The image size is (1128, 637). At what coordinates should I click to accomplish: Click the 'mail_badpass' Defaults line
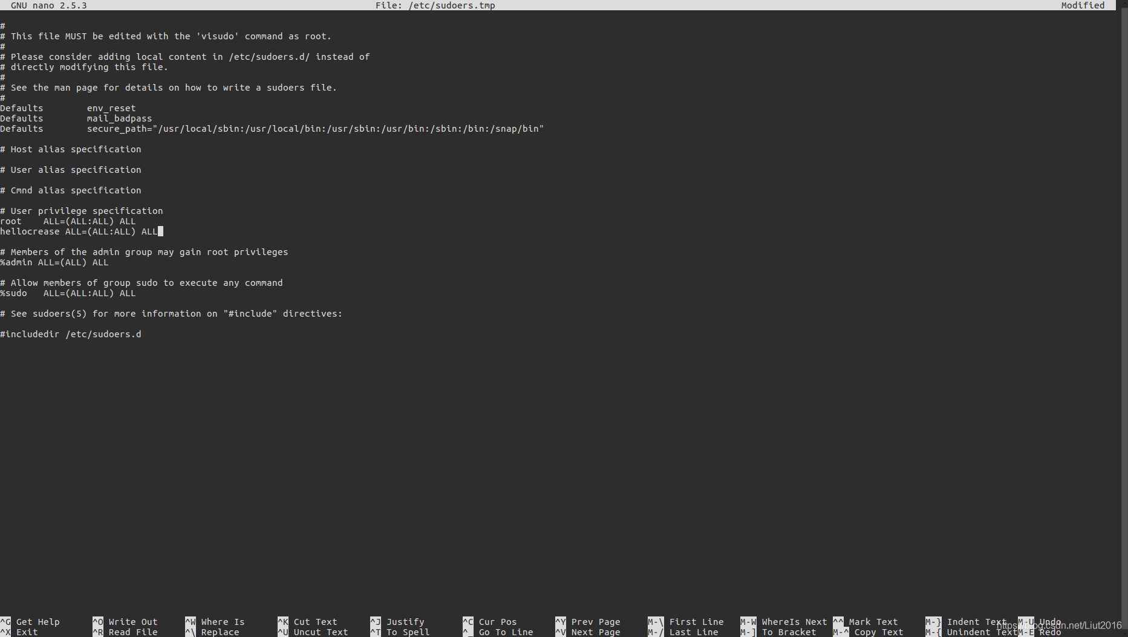click(76, 118)
